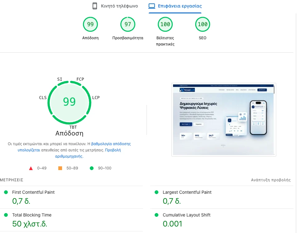Open the Βέλτιστες πρακτικές 100 score gauge
Viewport: 299px width, 233px height.
(x=165, y=24)
